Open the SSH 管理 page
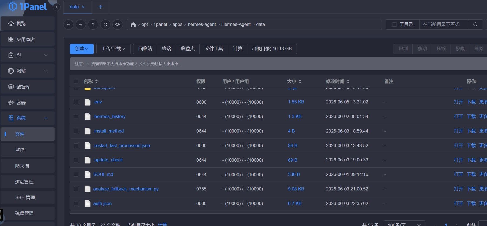The height and width of the screenshot is (226, 487). 28,197
